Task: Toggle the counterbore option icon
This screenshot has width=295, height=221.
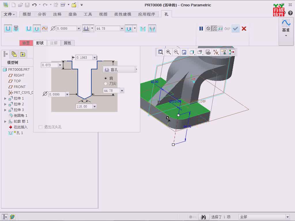Action: [152, 28]
